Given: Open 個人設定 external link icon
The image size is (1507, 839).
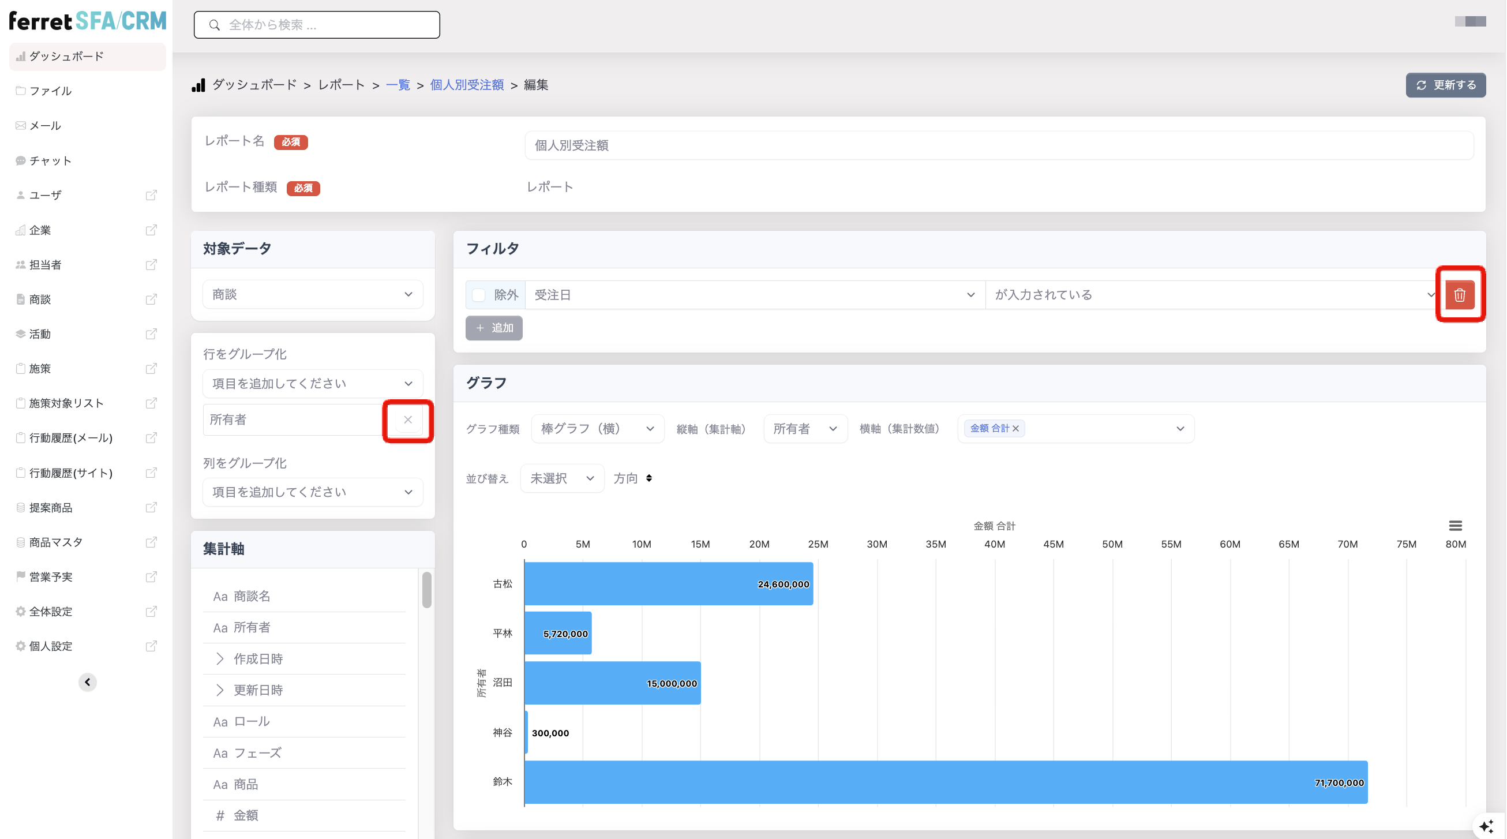Looking at the screenshot, I should (x=151, y=646).
